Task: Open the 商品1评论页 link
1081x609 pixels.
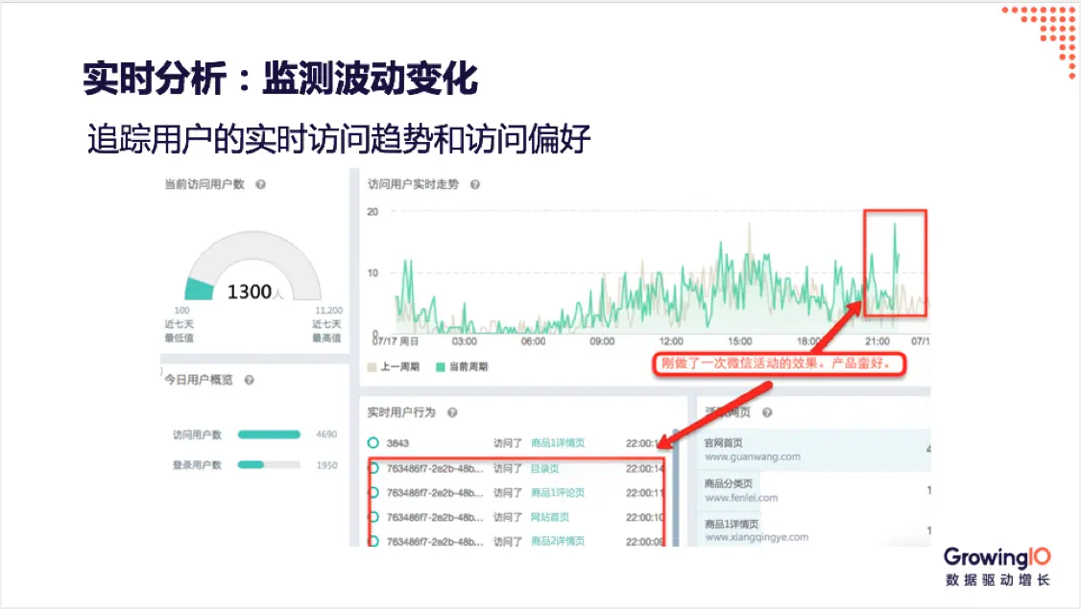Action: [x=558, y=493]
